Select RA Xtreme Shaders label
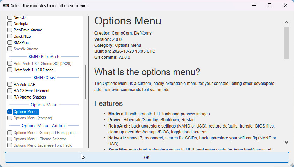This screenshot has width=294, height=167. (30, 97)
